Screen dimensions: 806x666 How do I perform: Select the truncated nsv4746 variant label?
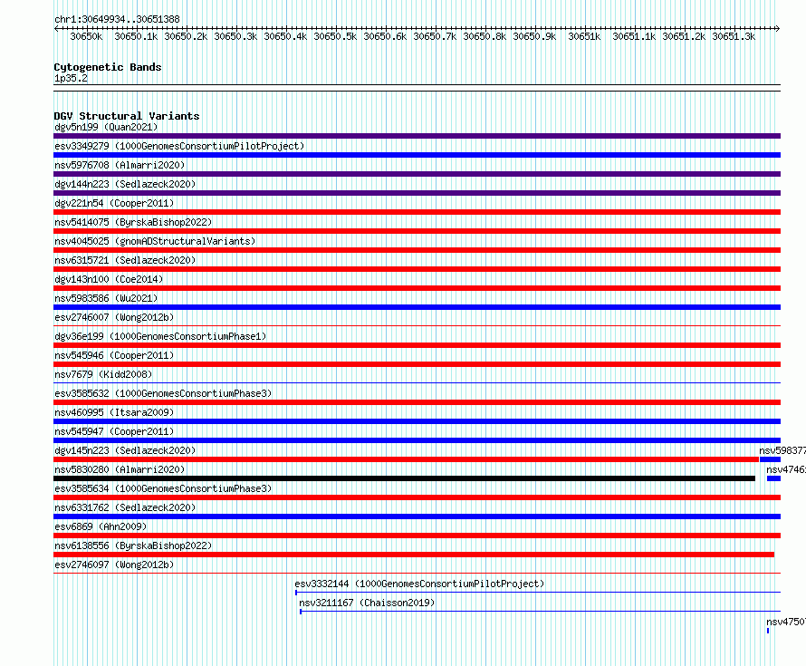786,469
